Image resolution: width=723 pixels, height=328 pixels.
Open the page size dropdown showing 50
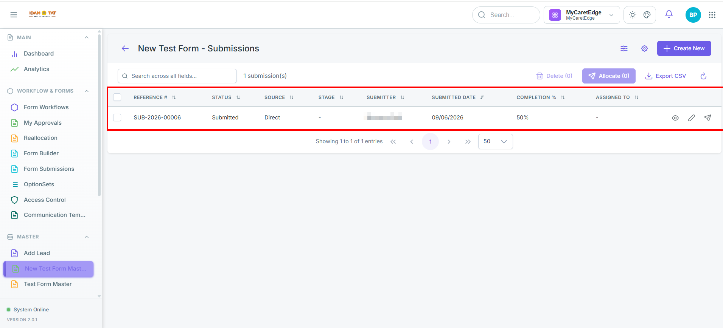tap(495, 141)
